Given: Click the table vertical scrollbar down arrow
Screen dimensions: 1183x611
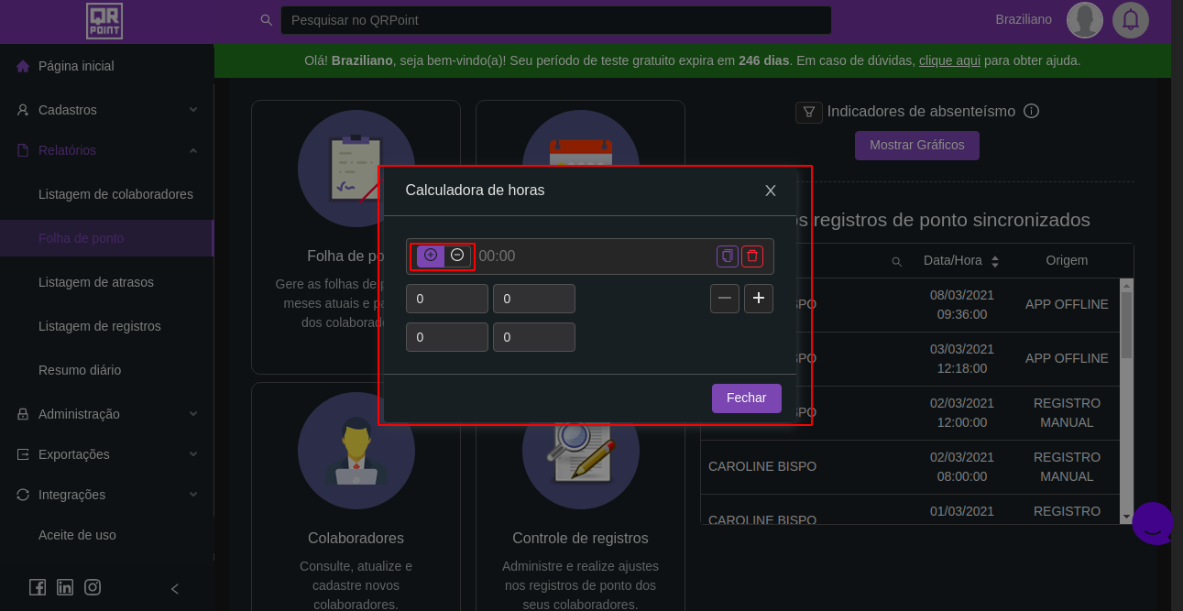Looking at the screenshot, I should pos(1126,517).
